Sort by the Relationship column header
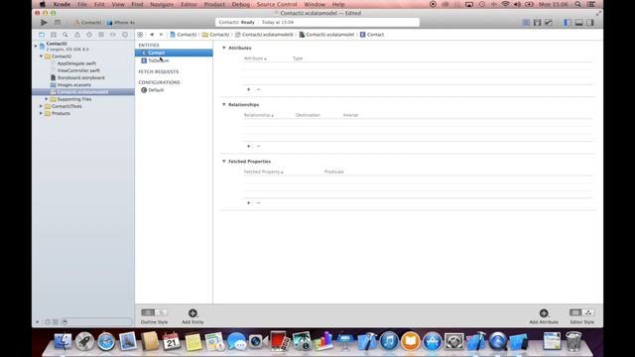Screen dimensions: 635x357 258,115
